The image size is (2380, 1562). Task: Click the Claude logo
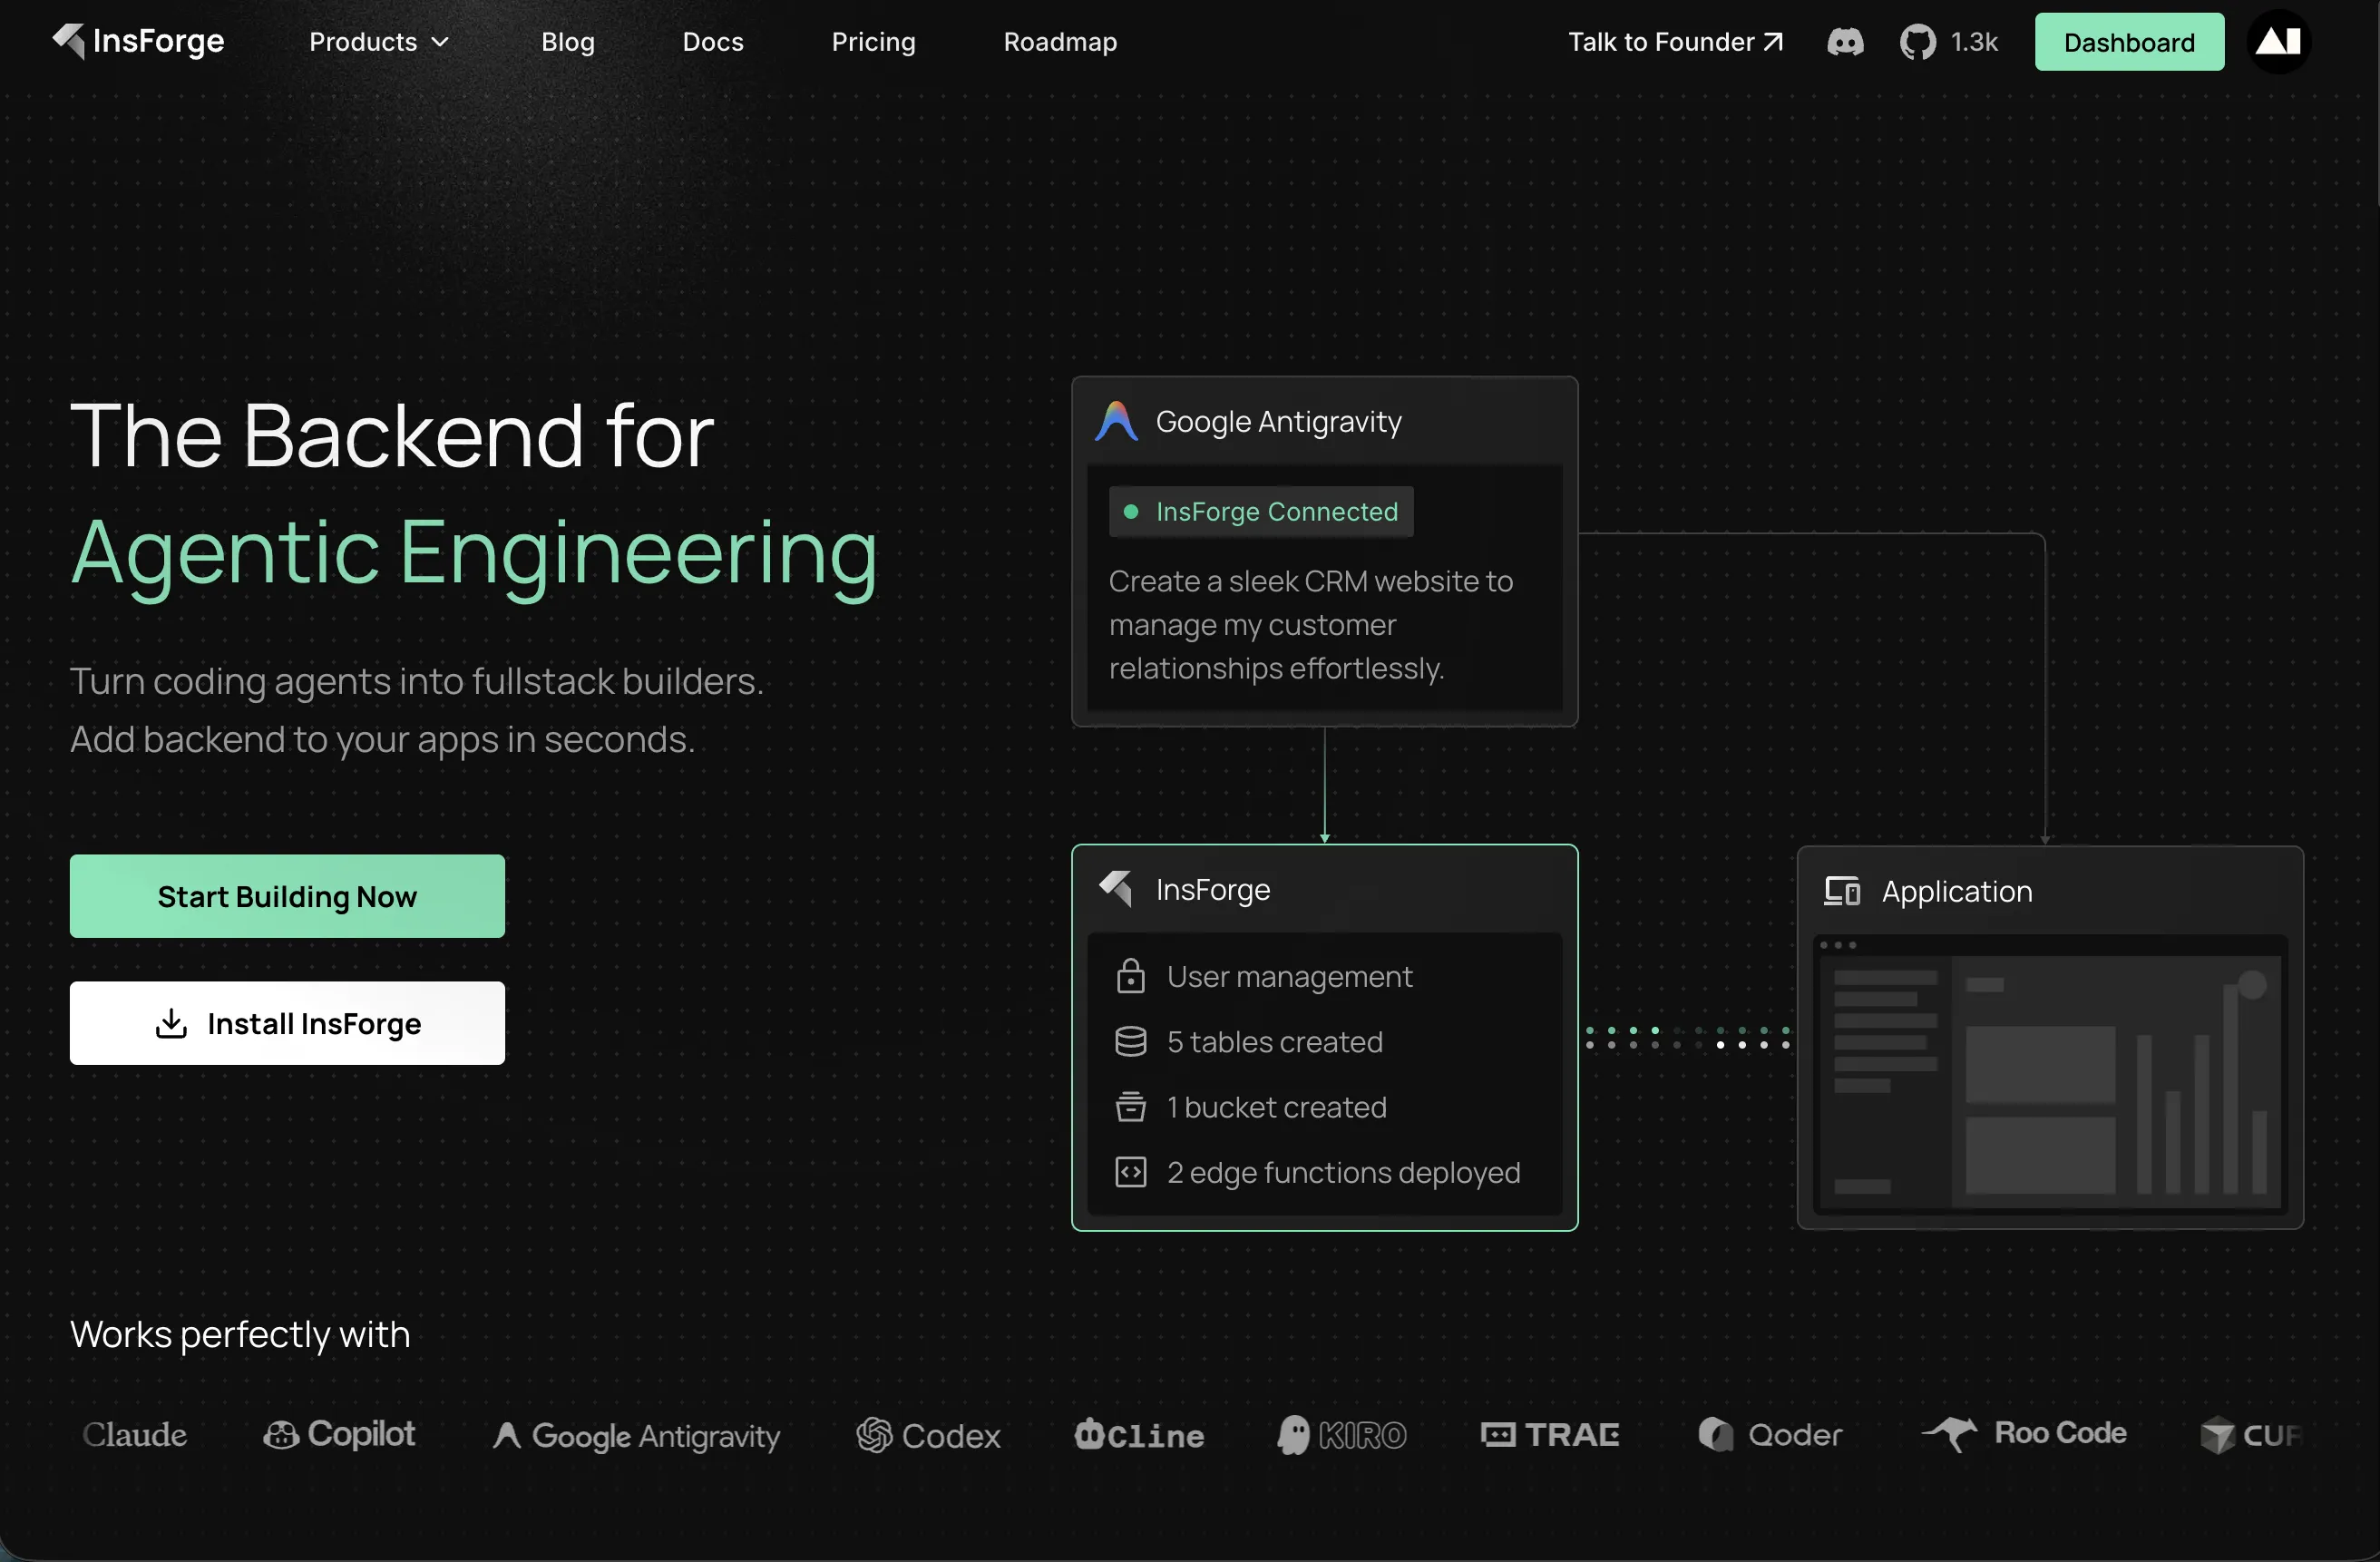pos(134,1435)
